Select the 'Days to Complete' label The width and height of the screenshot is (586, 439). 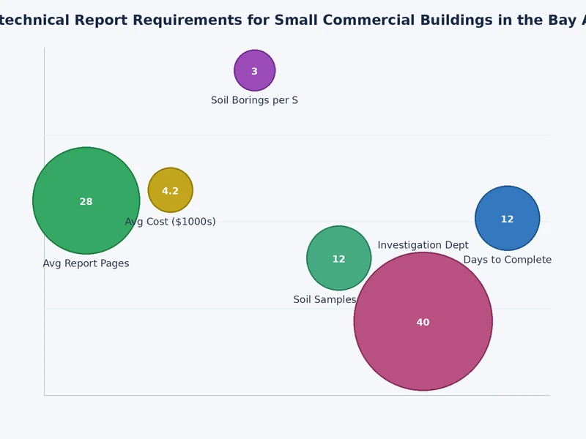508,260
